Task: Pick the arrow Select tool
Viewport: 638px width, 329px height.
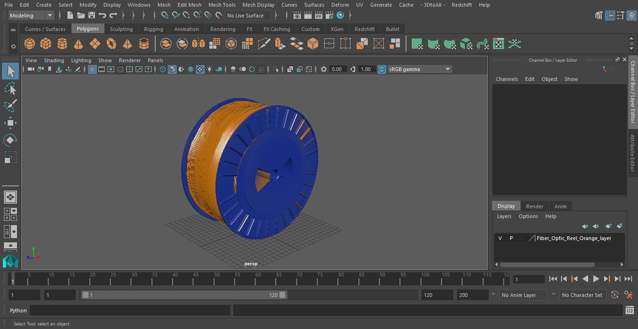Action: click(x=10, y=71)
